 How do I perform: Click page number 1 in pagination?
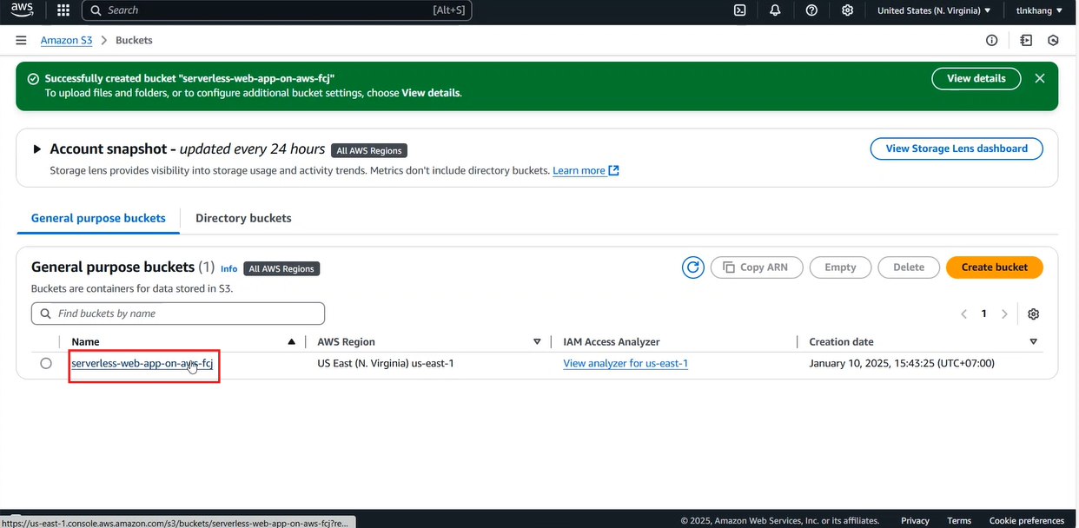pos(984,314)
